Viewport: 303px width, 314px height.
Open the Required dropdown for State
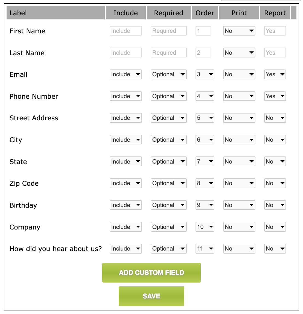coord(168,161)
